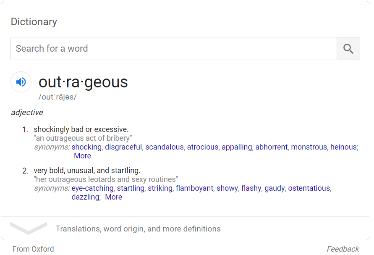Show more synonyms for first definition
374x255 pixels.
click(82, 156)
